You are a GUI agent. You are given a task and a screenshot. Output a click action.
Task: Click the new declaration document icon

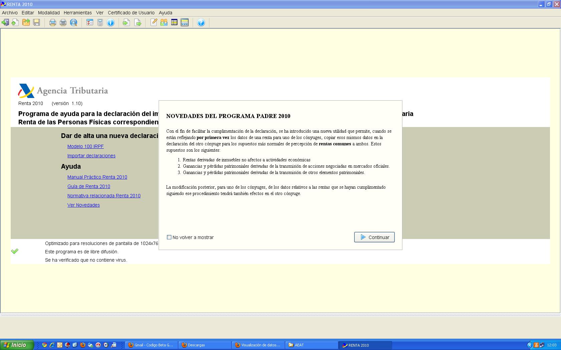15,23
